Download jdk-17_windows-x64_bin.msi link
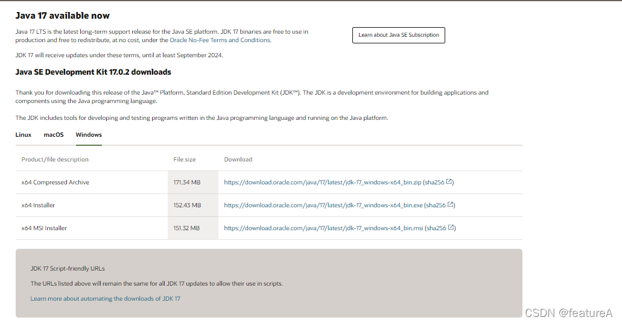622x323 pixels. click(324, 228)
